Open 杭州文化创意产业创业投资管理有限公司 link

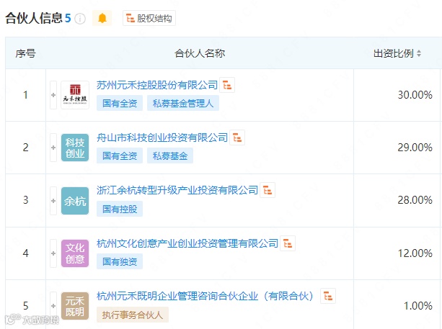(187, 243)
